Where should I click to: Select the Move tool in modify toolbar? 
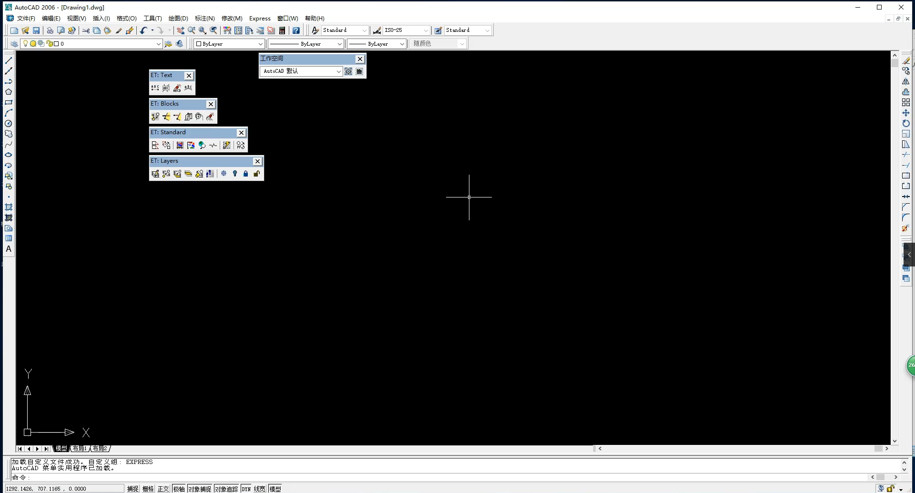pos(906,113)
